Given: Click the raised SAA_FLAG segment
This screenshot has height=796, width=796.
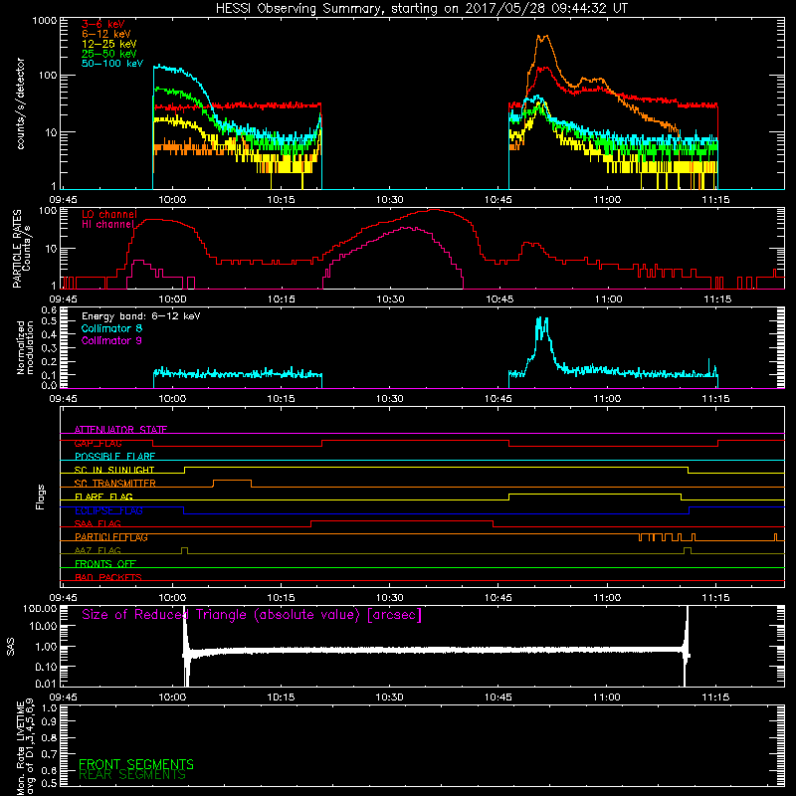Looking at the screenshot, I should click(402, 520).
